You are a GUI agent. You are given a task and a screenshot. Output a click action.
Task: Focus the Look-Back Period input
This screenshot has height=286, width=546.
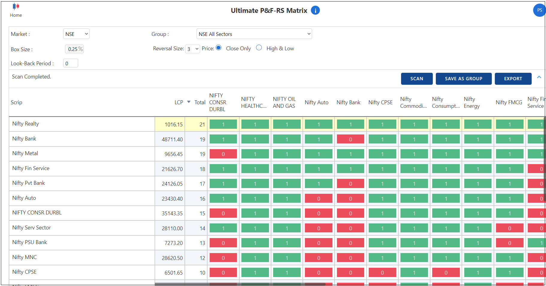click(x=71, y=63)
